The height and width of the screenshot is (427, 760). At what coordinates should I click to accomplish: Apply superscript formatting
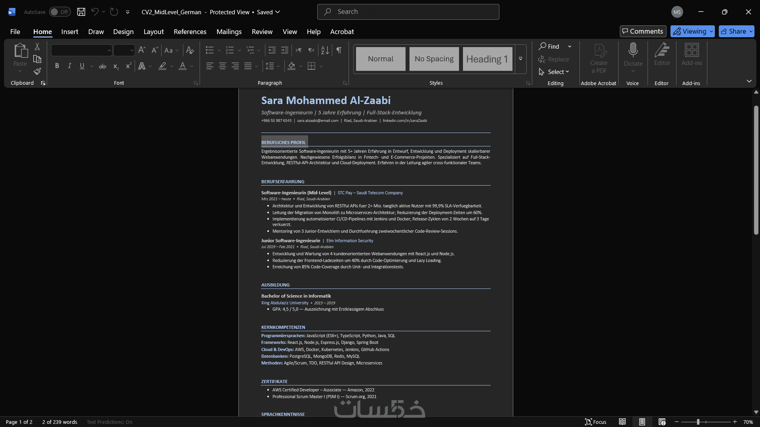pos(128,66)
